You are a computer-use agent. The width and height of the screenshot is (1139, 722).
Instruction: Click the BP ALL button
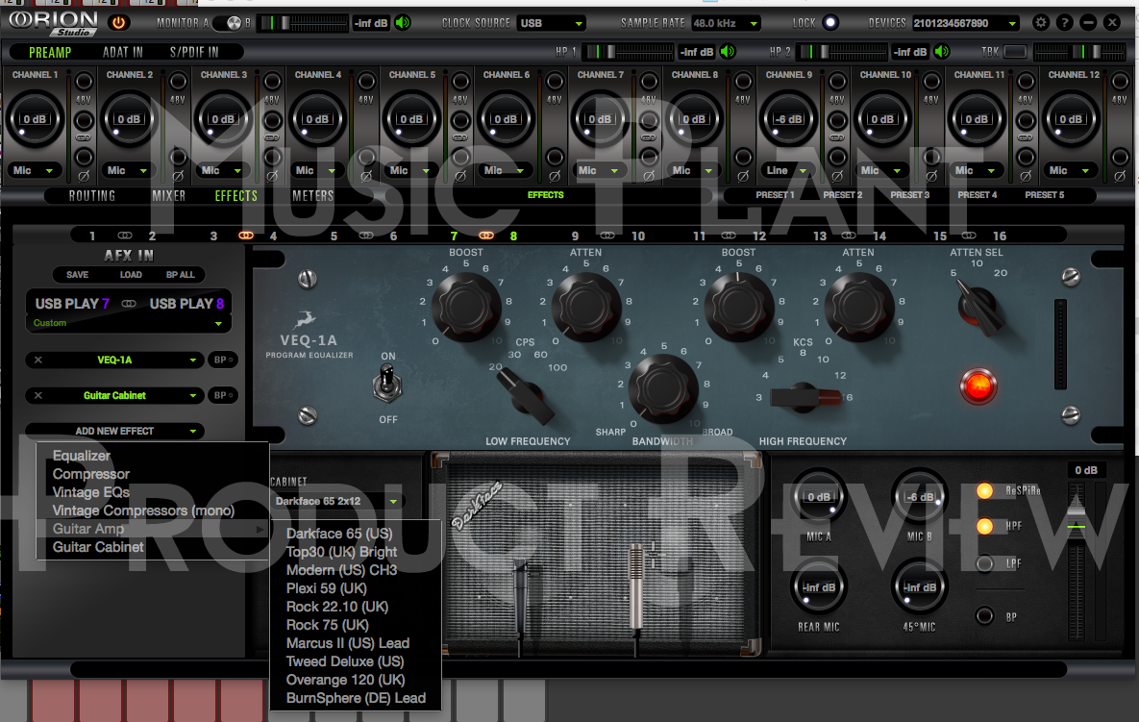(180, 275)
